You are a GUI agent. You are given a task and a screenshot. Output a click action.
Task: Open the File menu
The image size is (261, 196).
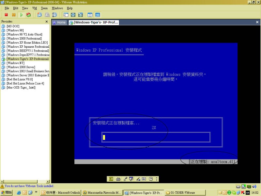tap(7, 8)
